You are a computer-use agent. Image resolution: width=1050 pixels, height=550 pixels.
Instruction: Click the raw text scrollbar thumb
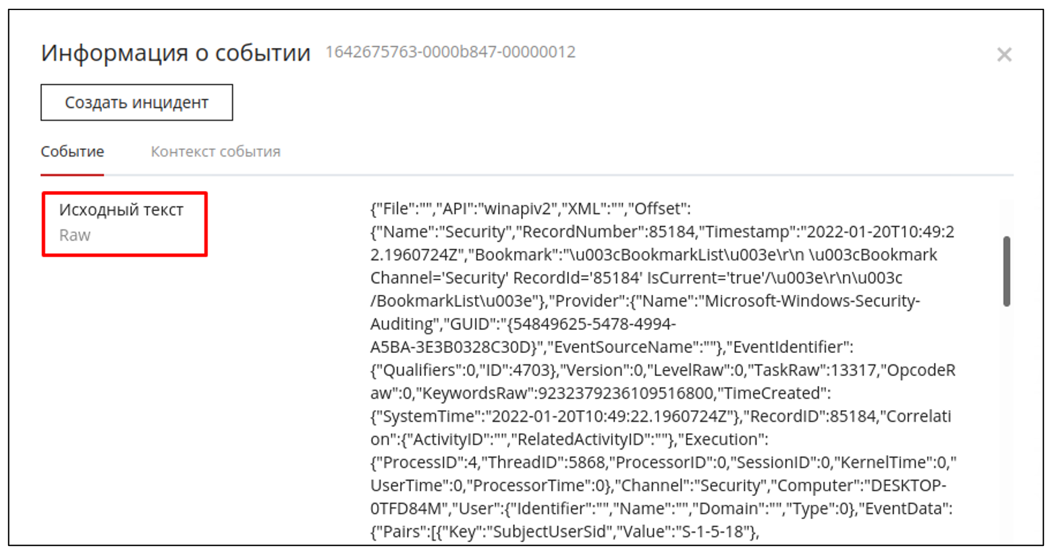tap(1006, 271)
